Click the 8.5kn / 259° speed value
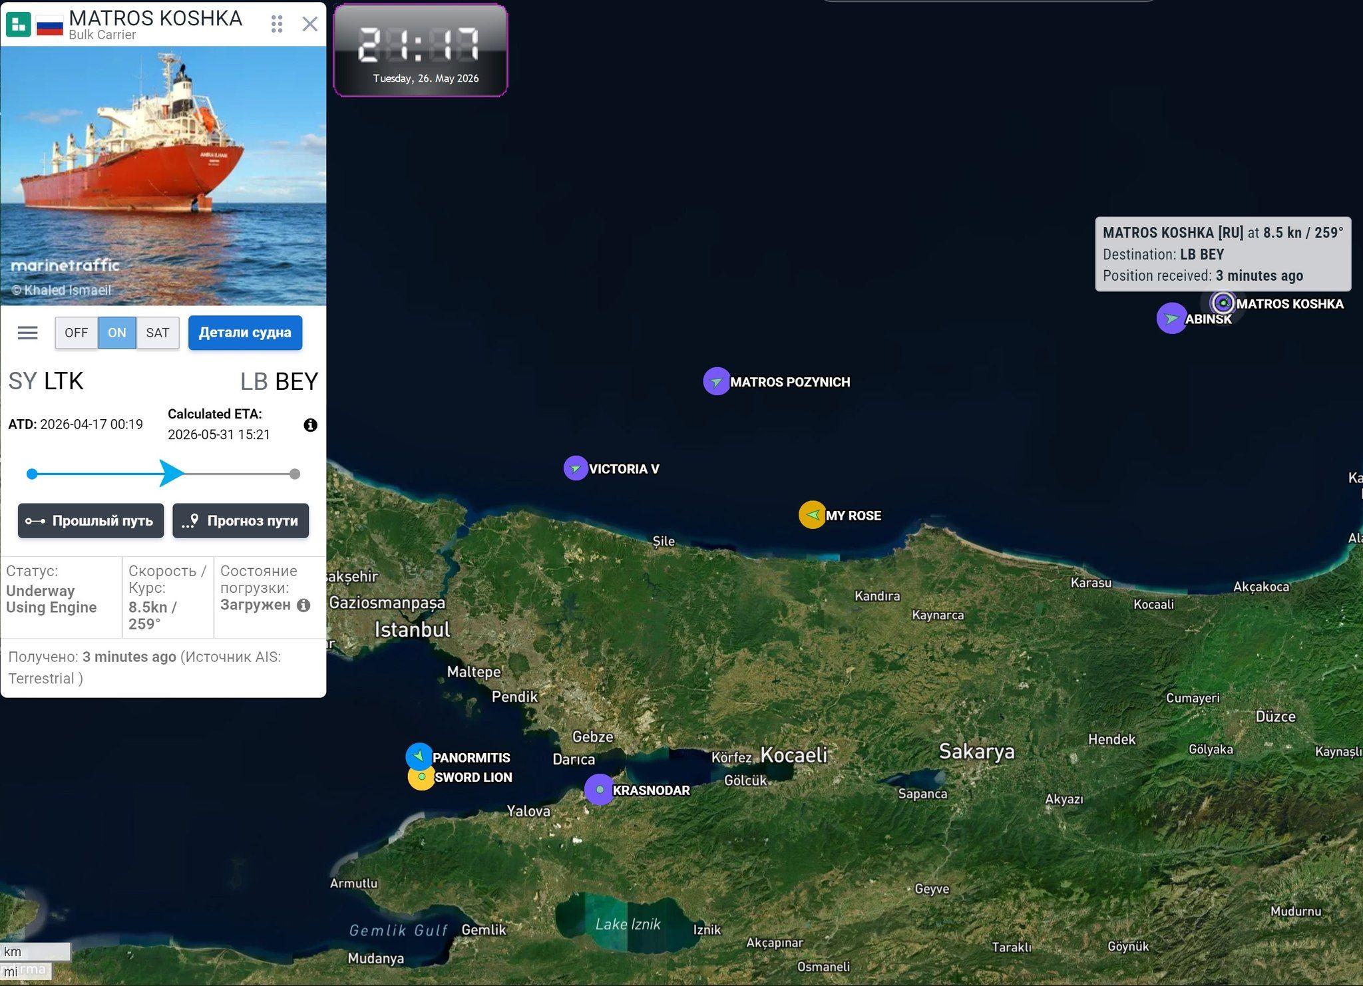This screenshot has height=986, width=1363. click(152, 615)
